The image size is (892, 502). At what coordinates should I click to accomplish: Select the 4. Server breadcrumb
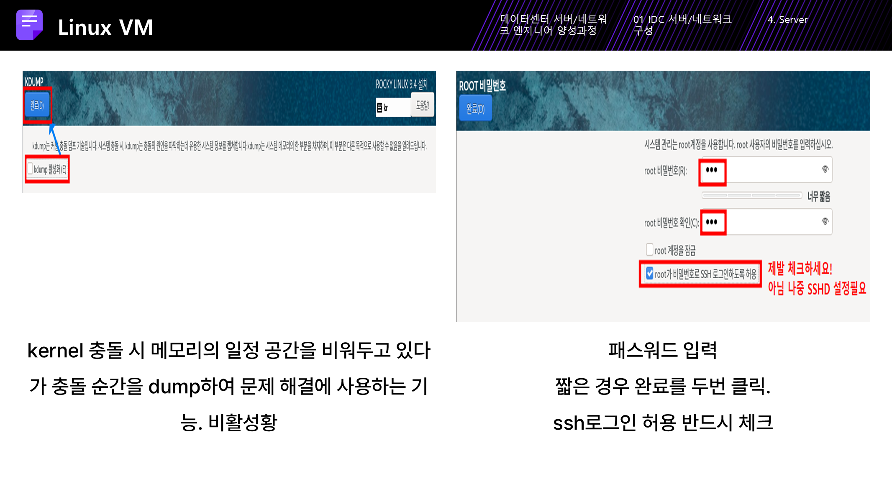pos(787,20)
